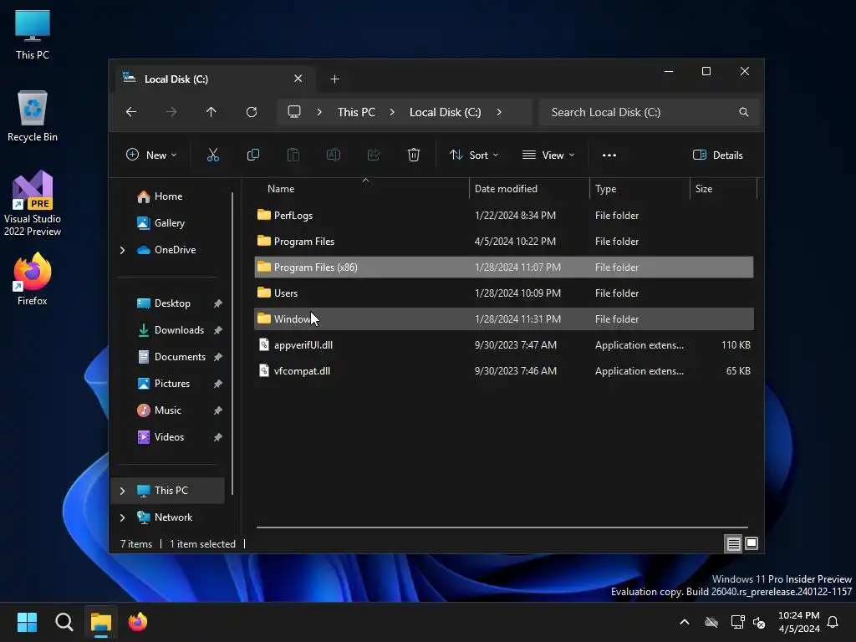
Task: Open taskbar Search
Action: click(64, 622)
